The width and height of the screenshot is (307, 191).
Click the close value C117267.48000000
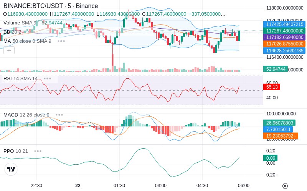pos(164,14)
